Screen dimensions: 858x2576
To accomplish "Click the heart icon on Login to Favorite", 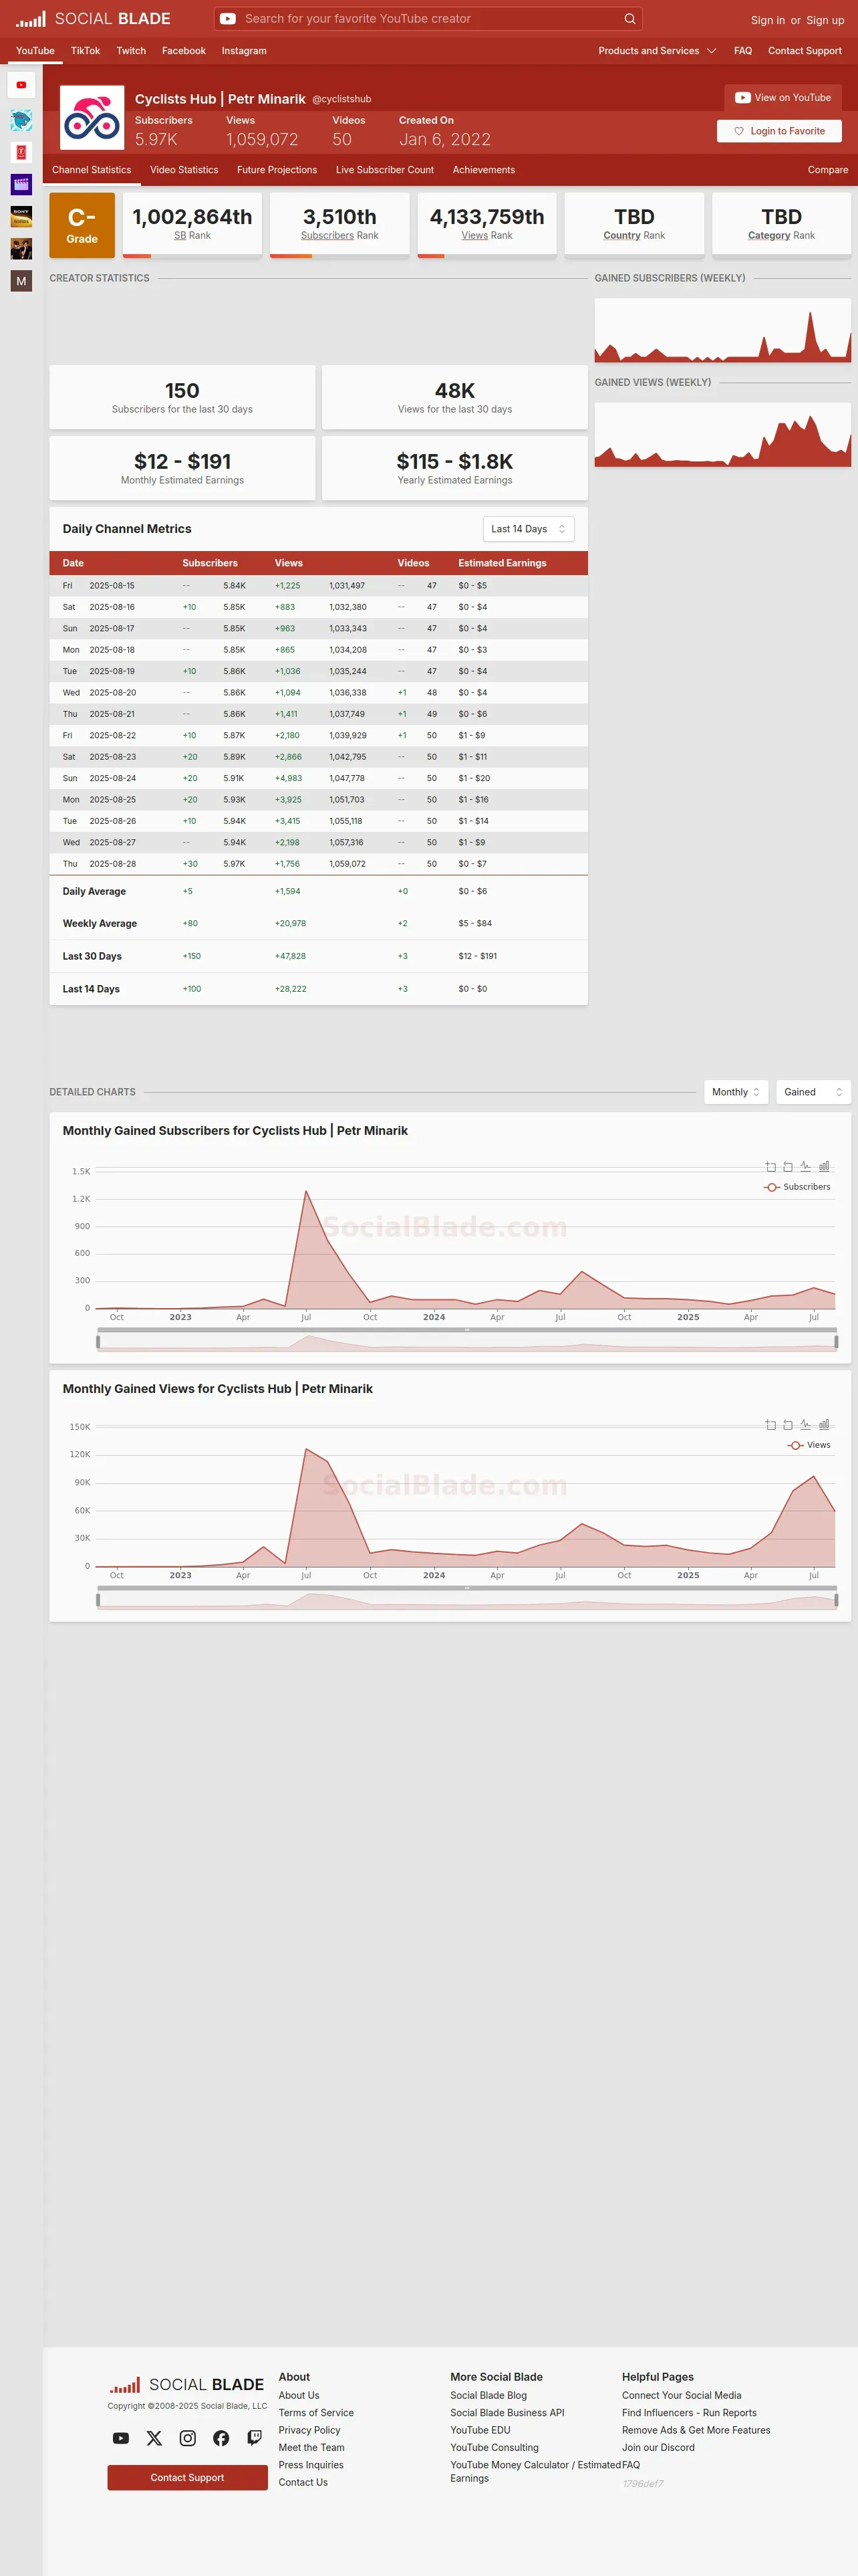I will click(739, 131).
